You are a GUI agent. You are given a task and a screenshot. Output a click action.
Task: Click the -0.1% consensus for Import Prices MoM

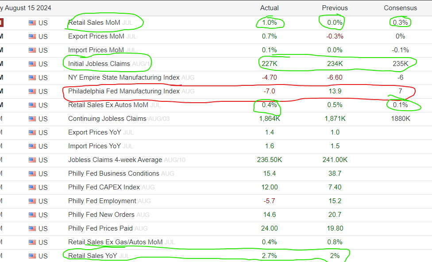click(x=400, y=50)
